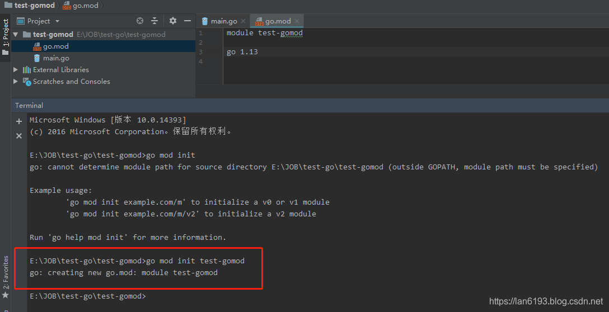Click 'Example usage:' terminal text
The height and width of the screenshot is (312, 609).
(x=61, y=191)
